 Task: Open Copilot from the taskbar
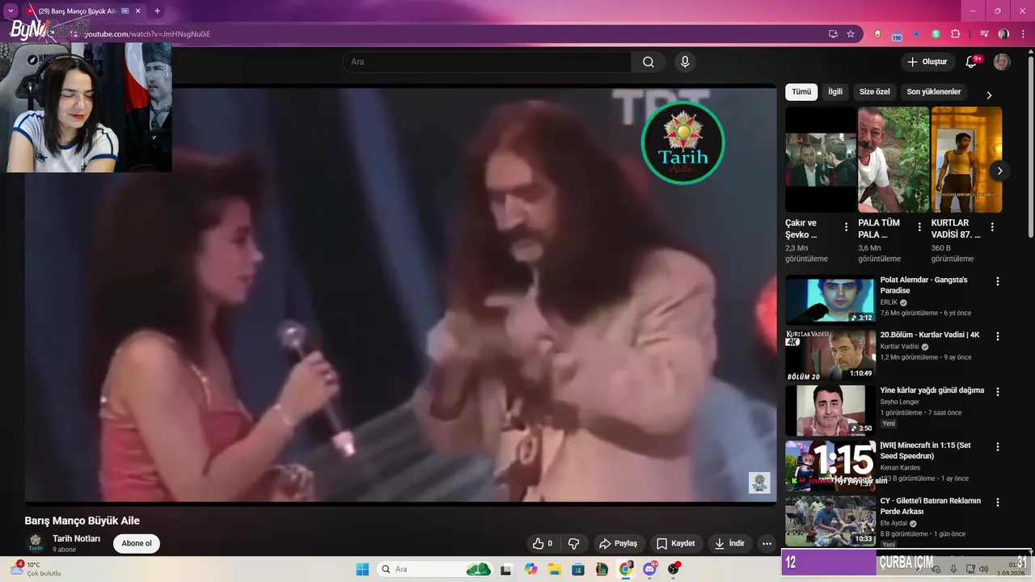[530, 569]
